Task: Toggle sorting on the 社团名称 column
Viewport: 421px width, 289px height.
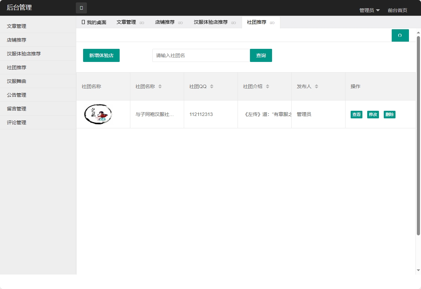Action: coord(160,86)
